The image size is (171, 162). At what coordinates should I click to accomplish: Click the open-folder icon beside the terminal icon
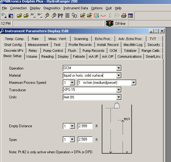point(20,16)
